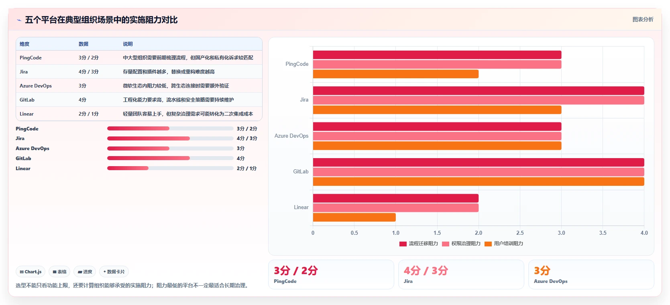This screenshot has width=670, height=305.
Task: Click the Jira progress bar
Action: pyautogui.click(x=170, y=138)
